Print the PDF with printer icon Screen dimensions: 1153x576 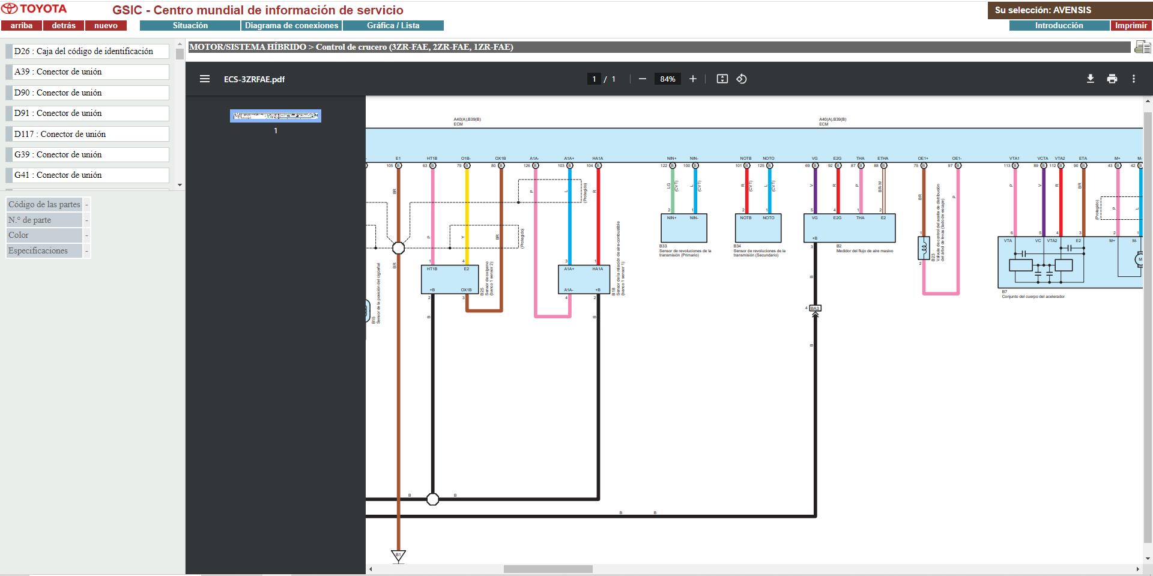pos(1112,79)
